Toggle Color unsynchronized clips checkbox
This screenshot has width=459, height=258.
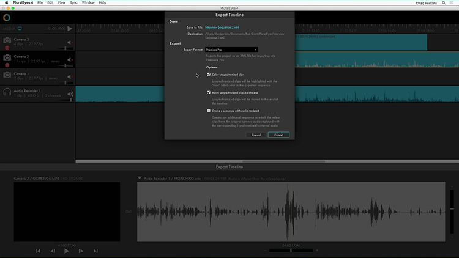point(209,75)
